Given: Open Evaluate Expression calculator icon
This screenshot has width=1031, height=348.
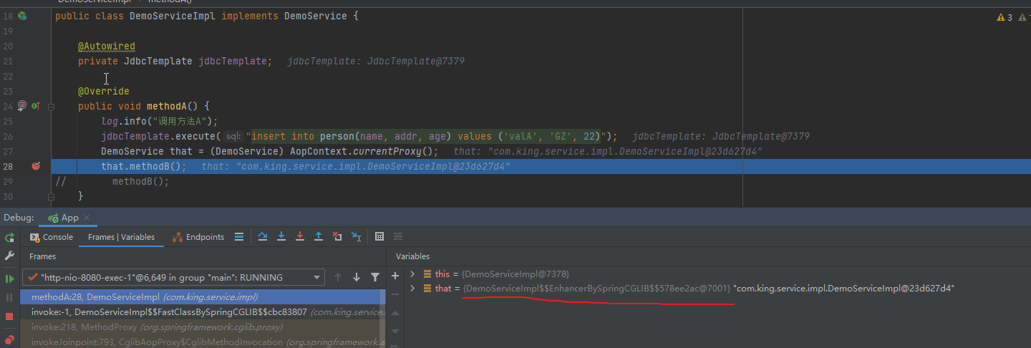Looking at the screenshot, I should click(379, 237).
